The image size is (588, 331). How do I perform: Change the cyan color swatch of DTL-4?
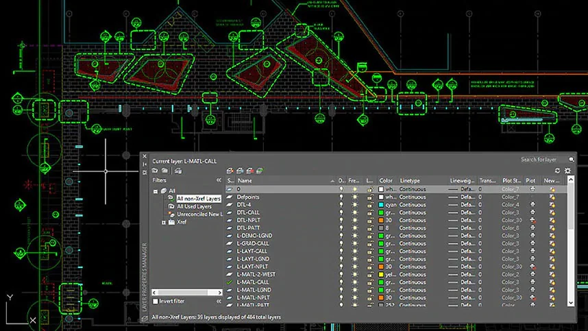(x=382, y=205)
